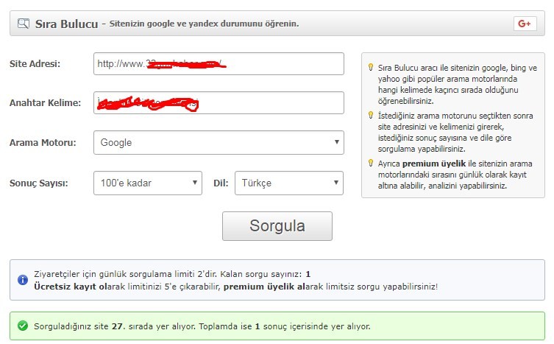The width and height of the screenshot is (554, 344).
Task: Open the Dil Türkçe dropdown
Action: click(x=289, y=183)
